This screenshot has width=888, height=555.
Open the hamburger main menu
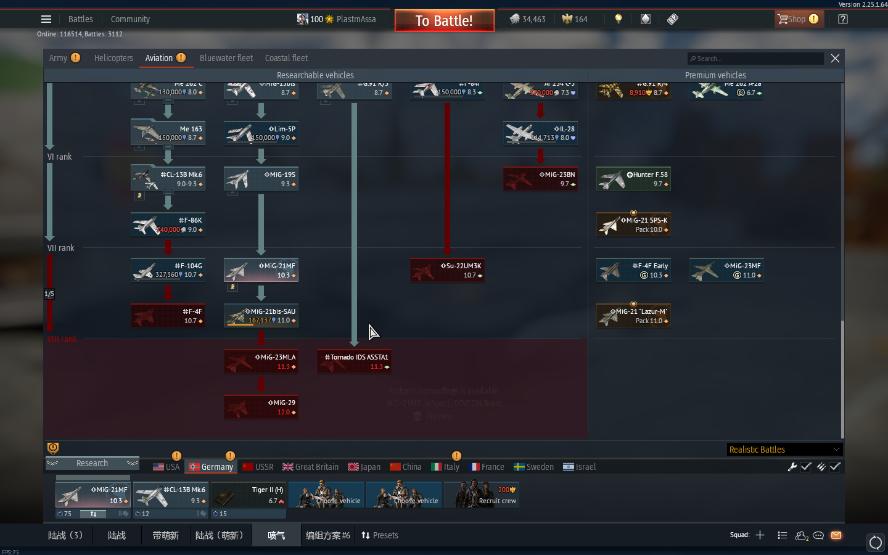coord(46,19)
